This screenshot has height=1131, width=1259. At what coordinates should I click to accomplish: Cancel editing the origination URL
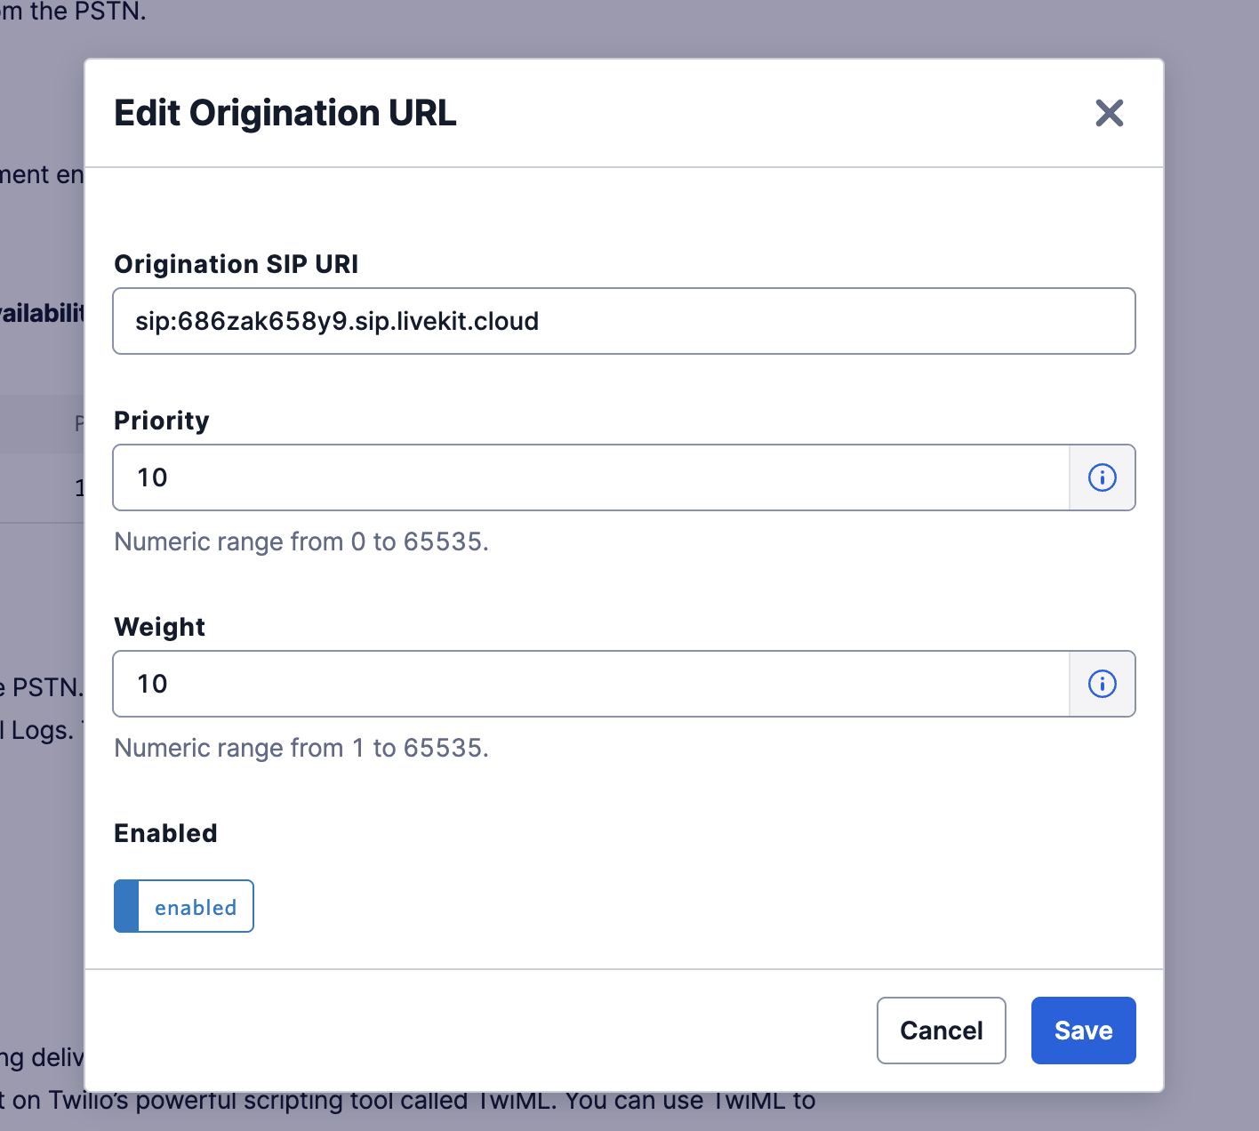click(941, 1030)
